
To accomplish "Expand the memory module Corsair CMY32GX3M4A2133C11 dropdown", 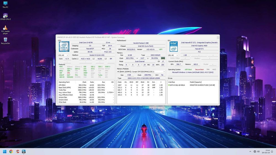I will 141,72.
